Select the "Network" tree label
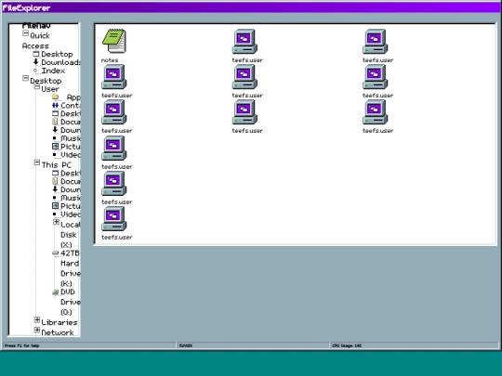Viewport: 502px width, 376px height. tap(58, 332)
